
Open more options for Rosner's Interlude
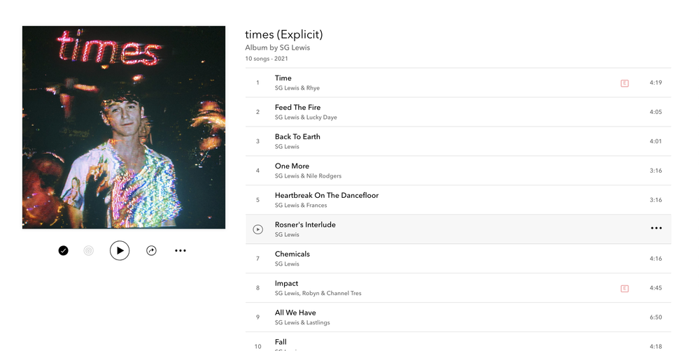pyautogui.click(x=656, y=229)
